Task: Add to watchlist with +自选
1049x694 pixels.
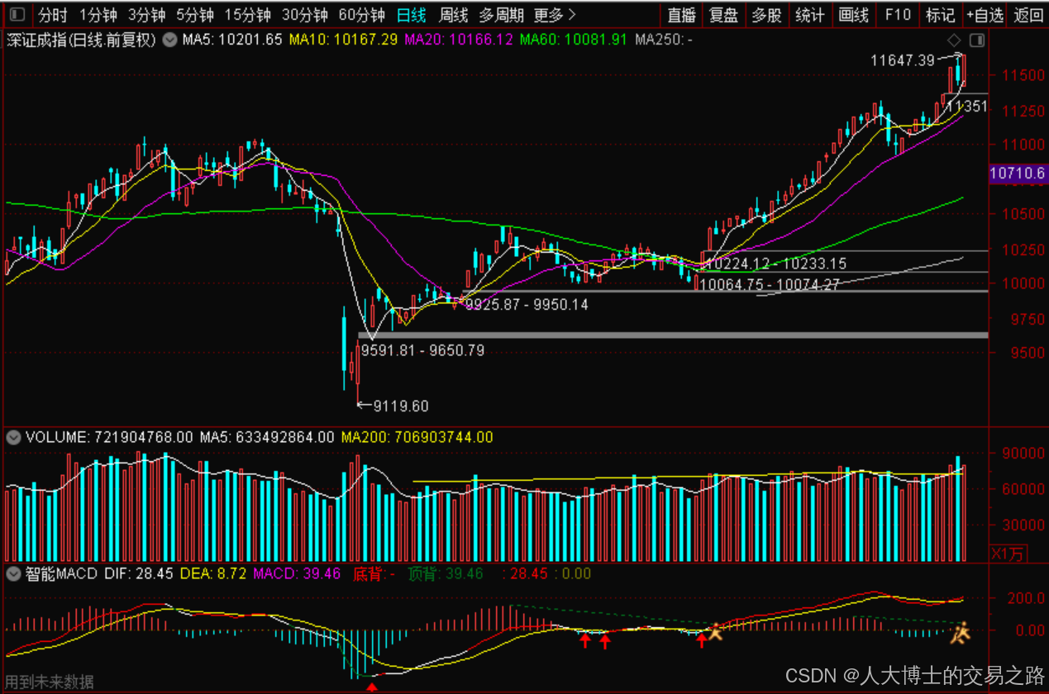Action: coord(985,15)
